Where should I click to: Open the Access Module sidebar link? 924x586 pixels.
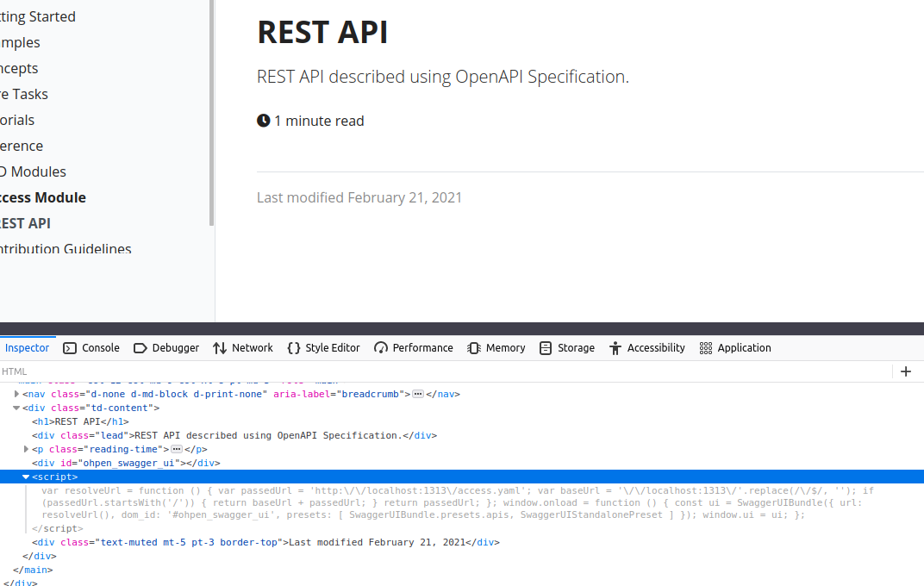43,197
